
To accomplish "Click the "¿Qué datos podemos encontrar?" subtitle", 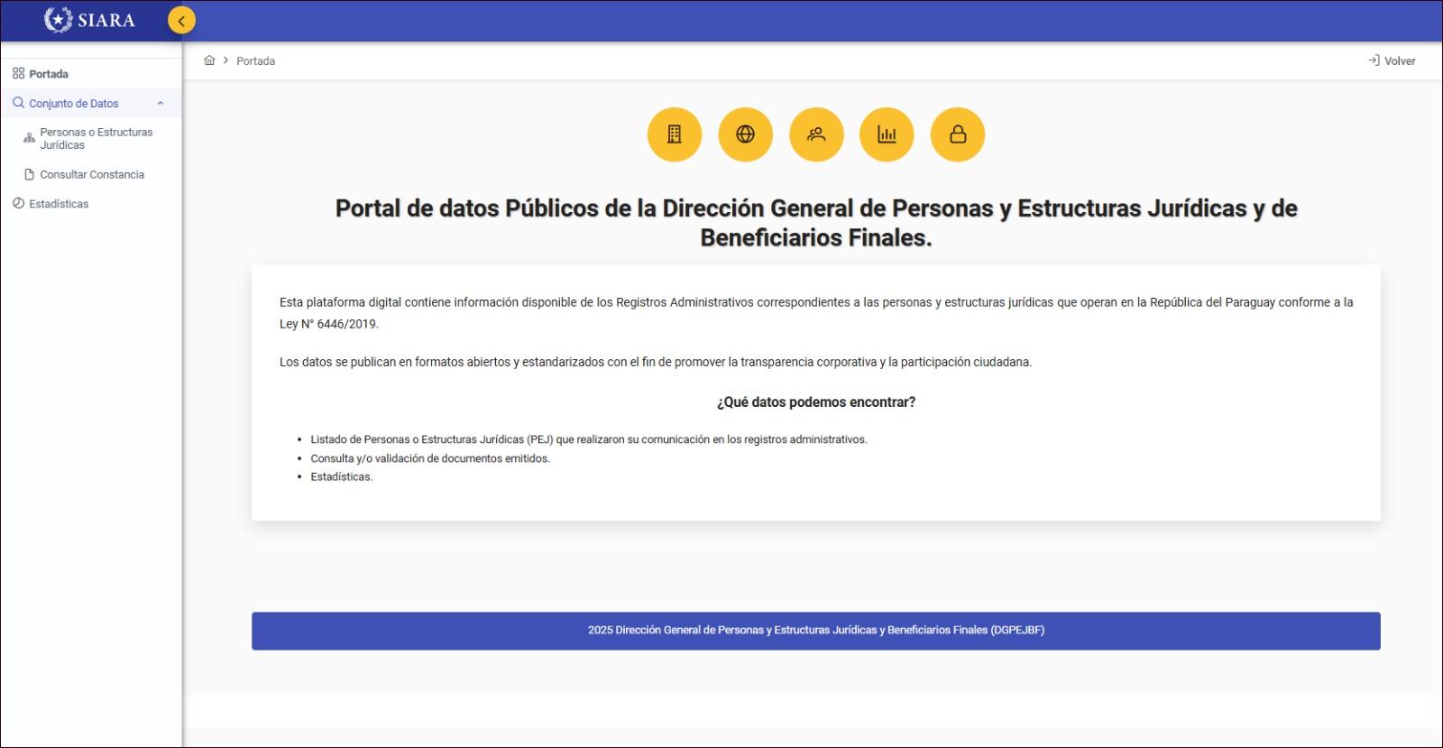I will tap(815, 402).
